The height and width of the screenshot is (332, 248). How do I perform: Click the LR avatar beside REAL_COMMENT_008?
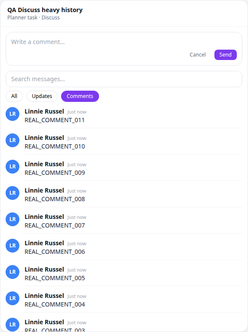12,193
